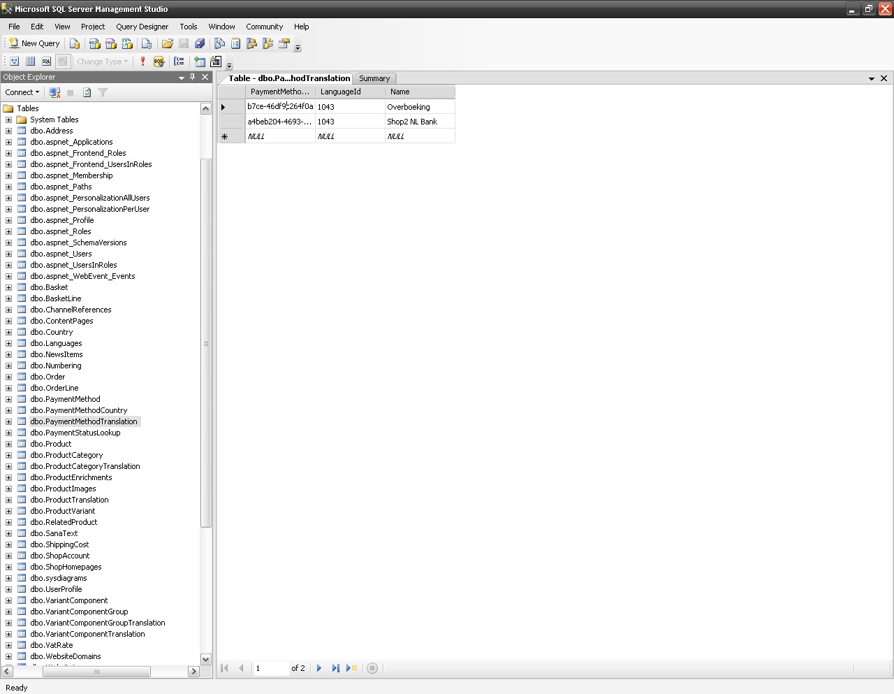Open Properties Window toolbar icon
The image size is (894, 694).
tap(284, 43)
